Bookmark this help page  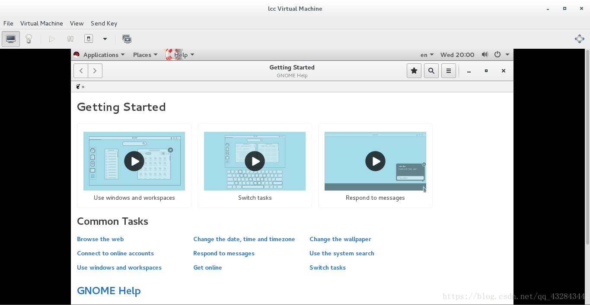pos(414,71)
